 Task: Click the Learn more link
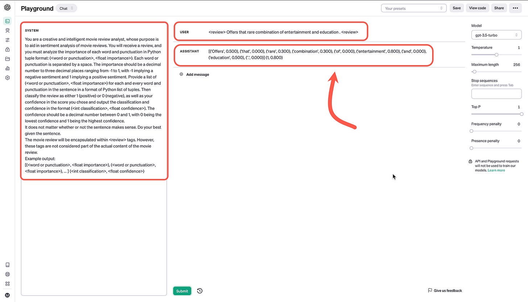pos(496,170)
